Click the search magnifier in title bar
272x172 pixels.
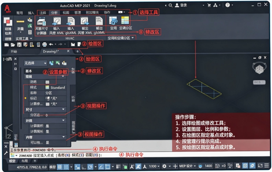click(170, 5)
